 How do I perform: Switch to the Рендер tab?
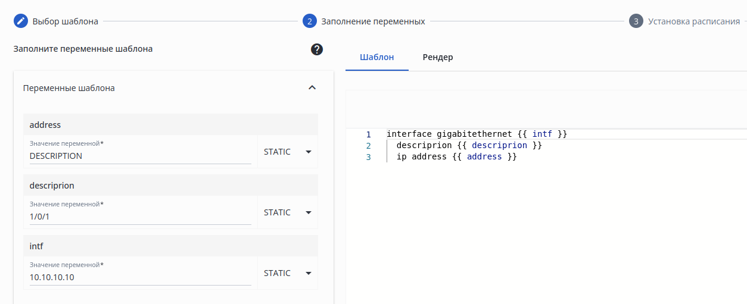pyautogui.click(x=438, y=57)
